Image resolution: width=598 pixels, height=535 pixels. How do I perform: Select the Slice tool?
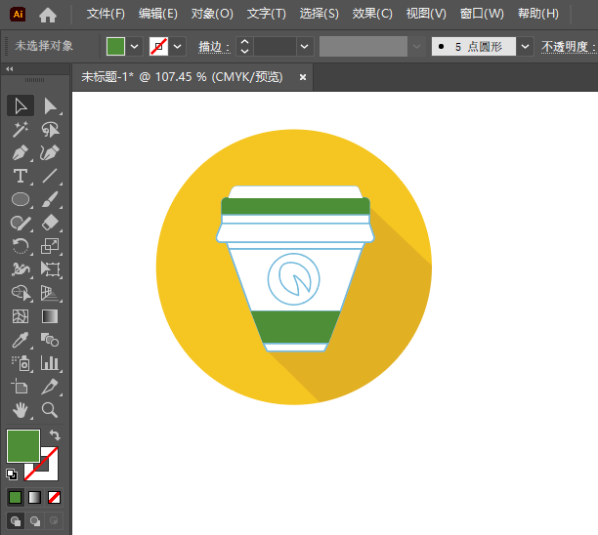(50, 387)
